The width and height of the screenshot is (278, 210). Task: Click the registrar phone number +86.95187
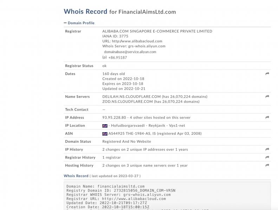point(117,58)
